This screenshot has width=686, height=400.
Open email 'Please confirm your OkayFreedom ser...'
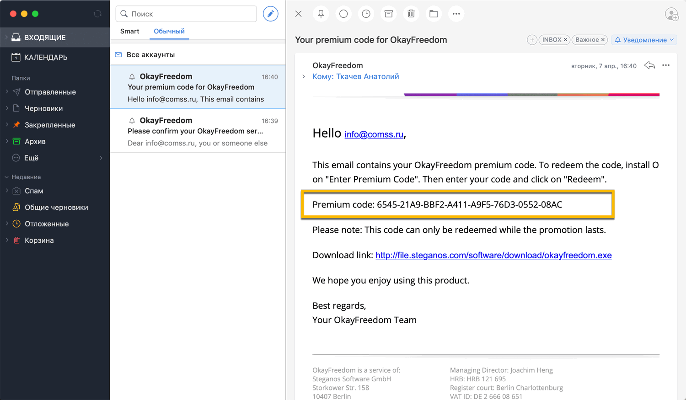[198, 131]
